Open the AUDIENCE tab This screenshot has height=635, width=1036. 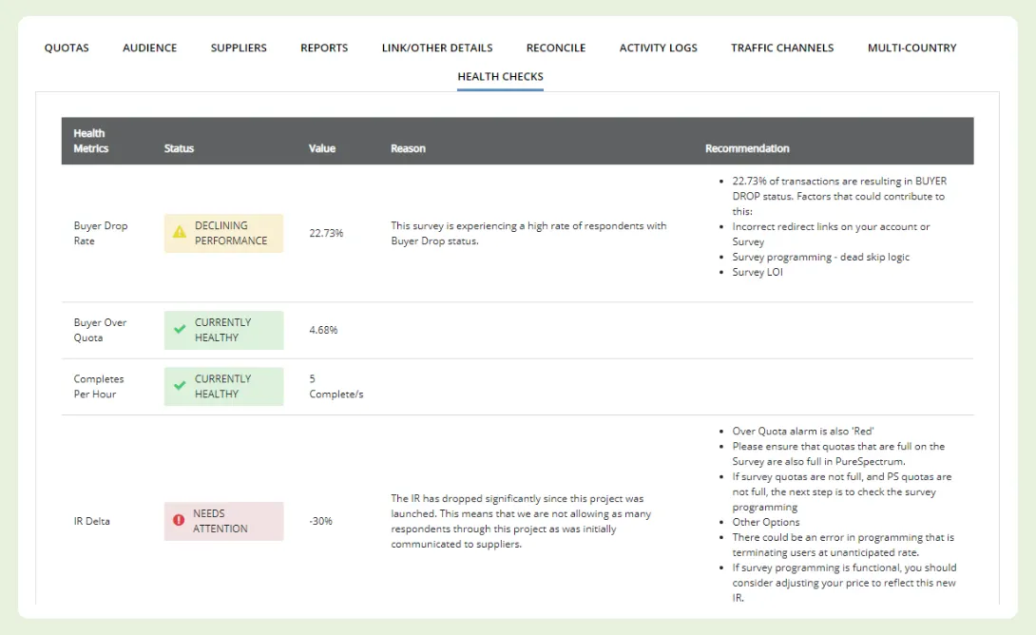149,48
